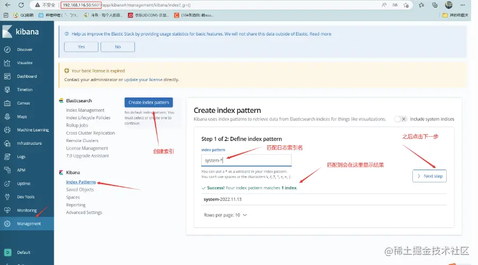Select the system-2022.11.13 index row
478x265 pixels.
coord(324,199)
